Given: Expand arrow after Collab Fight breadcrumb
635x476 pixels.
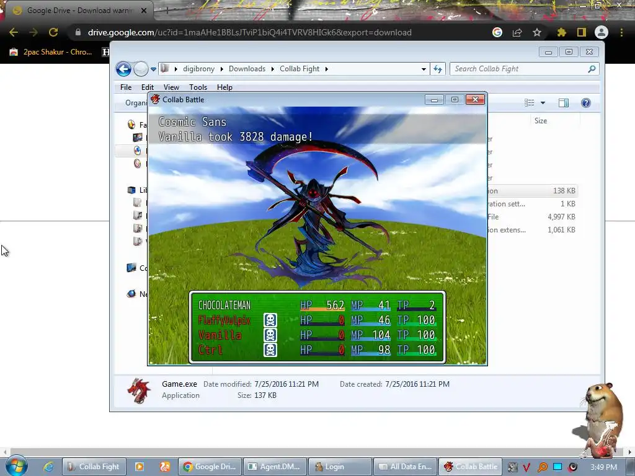Looking at the screenshot, I should [x=326, y=69].
